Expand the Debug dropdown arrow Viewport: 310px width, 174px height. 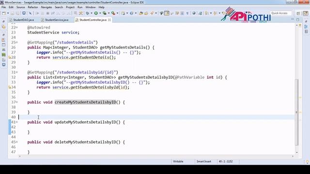pos(92,13)
